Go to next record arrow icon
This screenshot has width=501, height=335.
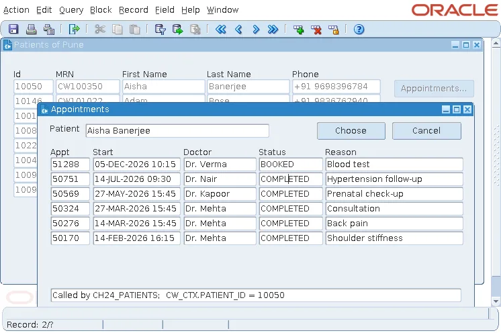pyautogui.click(x=256, y=30)
